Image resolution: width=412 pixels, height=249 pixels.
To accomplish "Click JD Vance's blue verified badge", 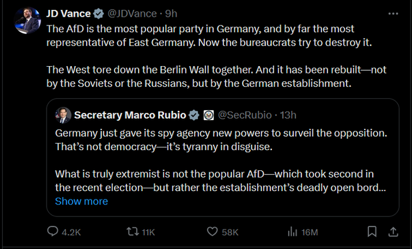I will pyautogui.click(x=99, y=14).
